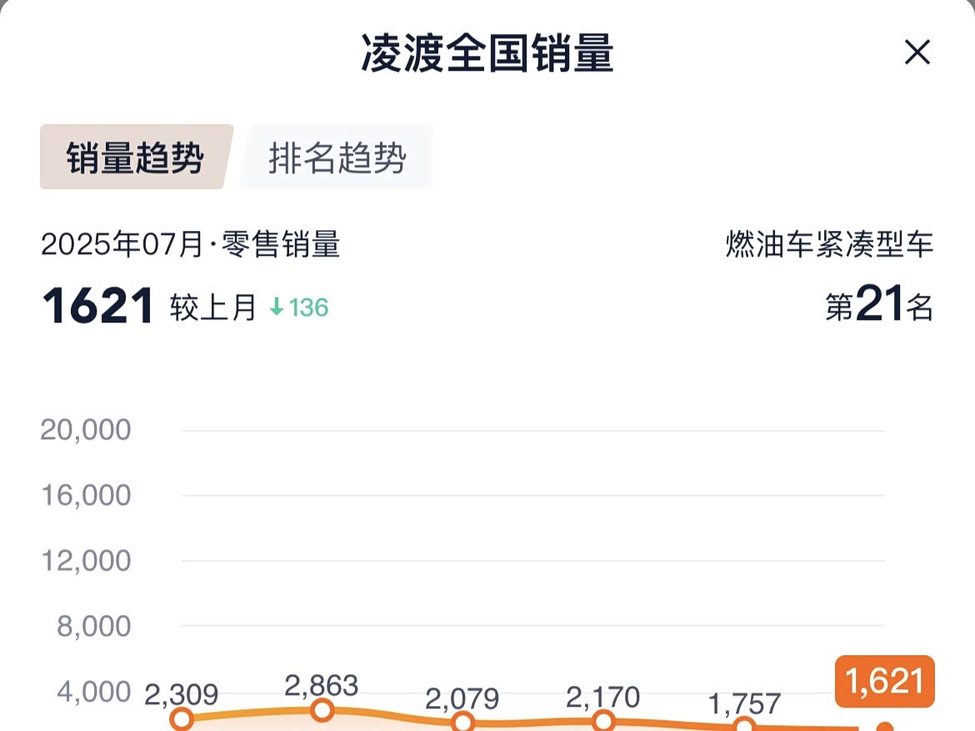This screenshot has width=975, height=731.
Task: Click the 较上月 comparison label
Action: pos(213,308)
